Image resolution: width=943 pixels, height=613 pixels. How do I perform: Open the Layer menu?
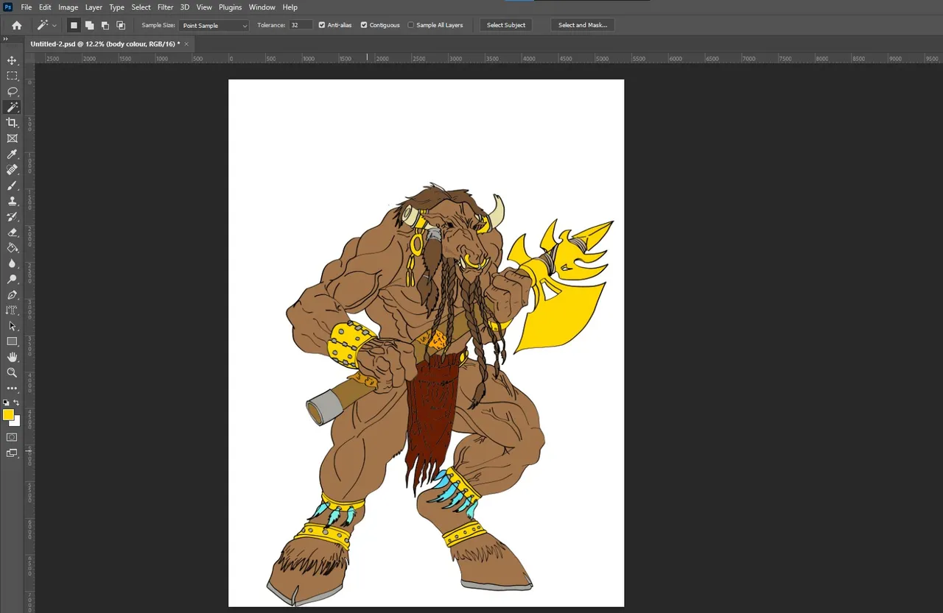coord(94,7)
